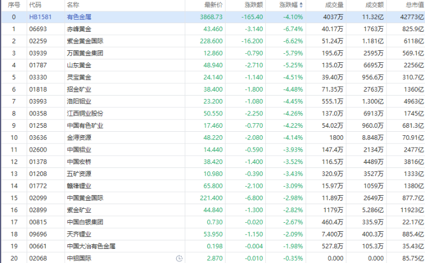Open the 有色金属 sector index link
Viewport: 425px width, 263px height.
pyautogui.click(x=79, y=17)
